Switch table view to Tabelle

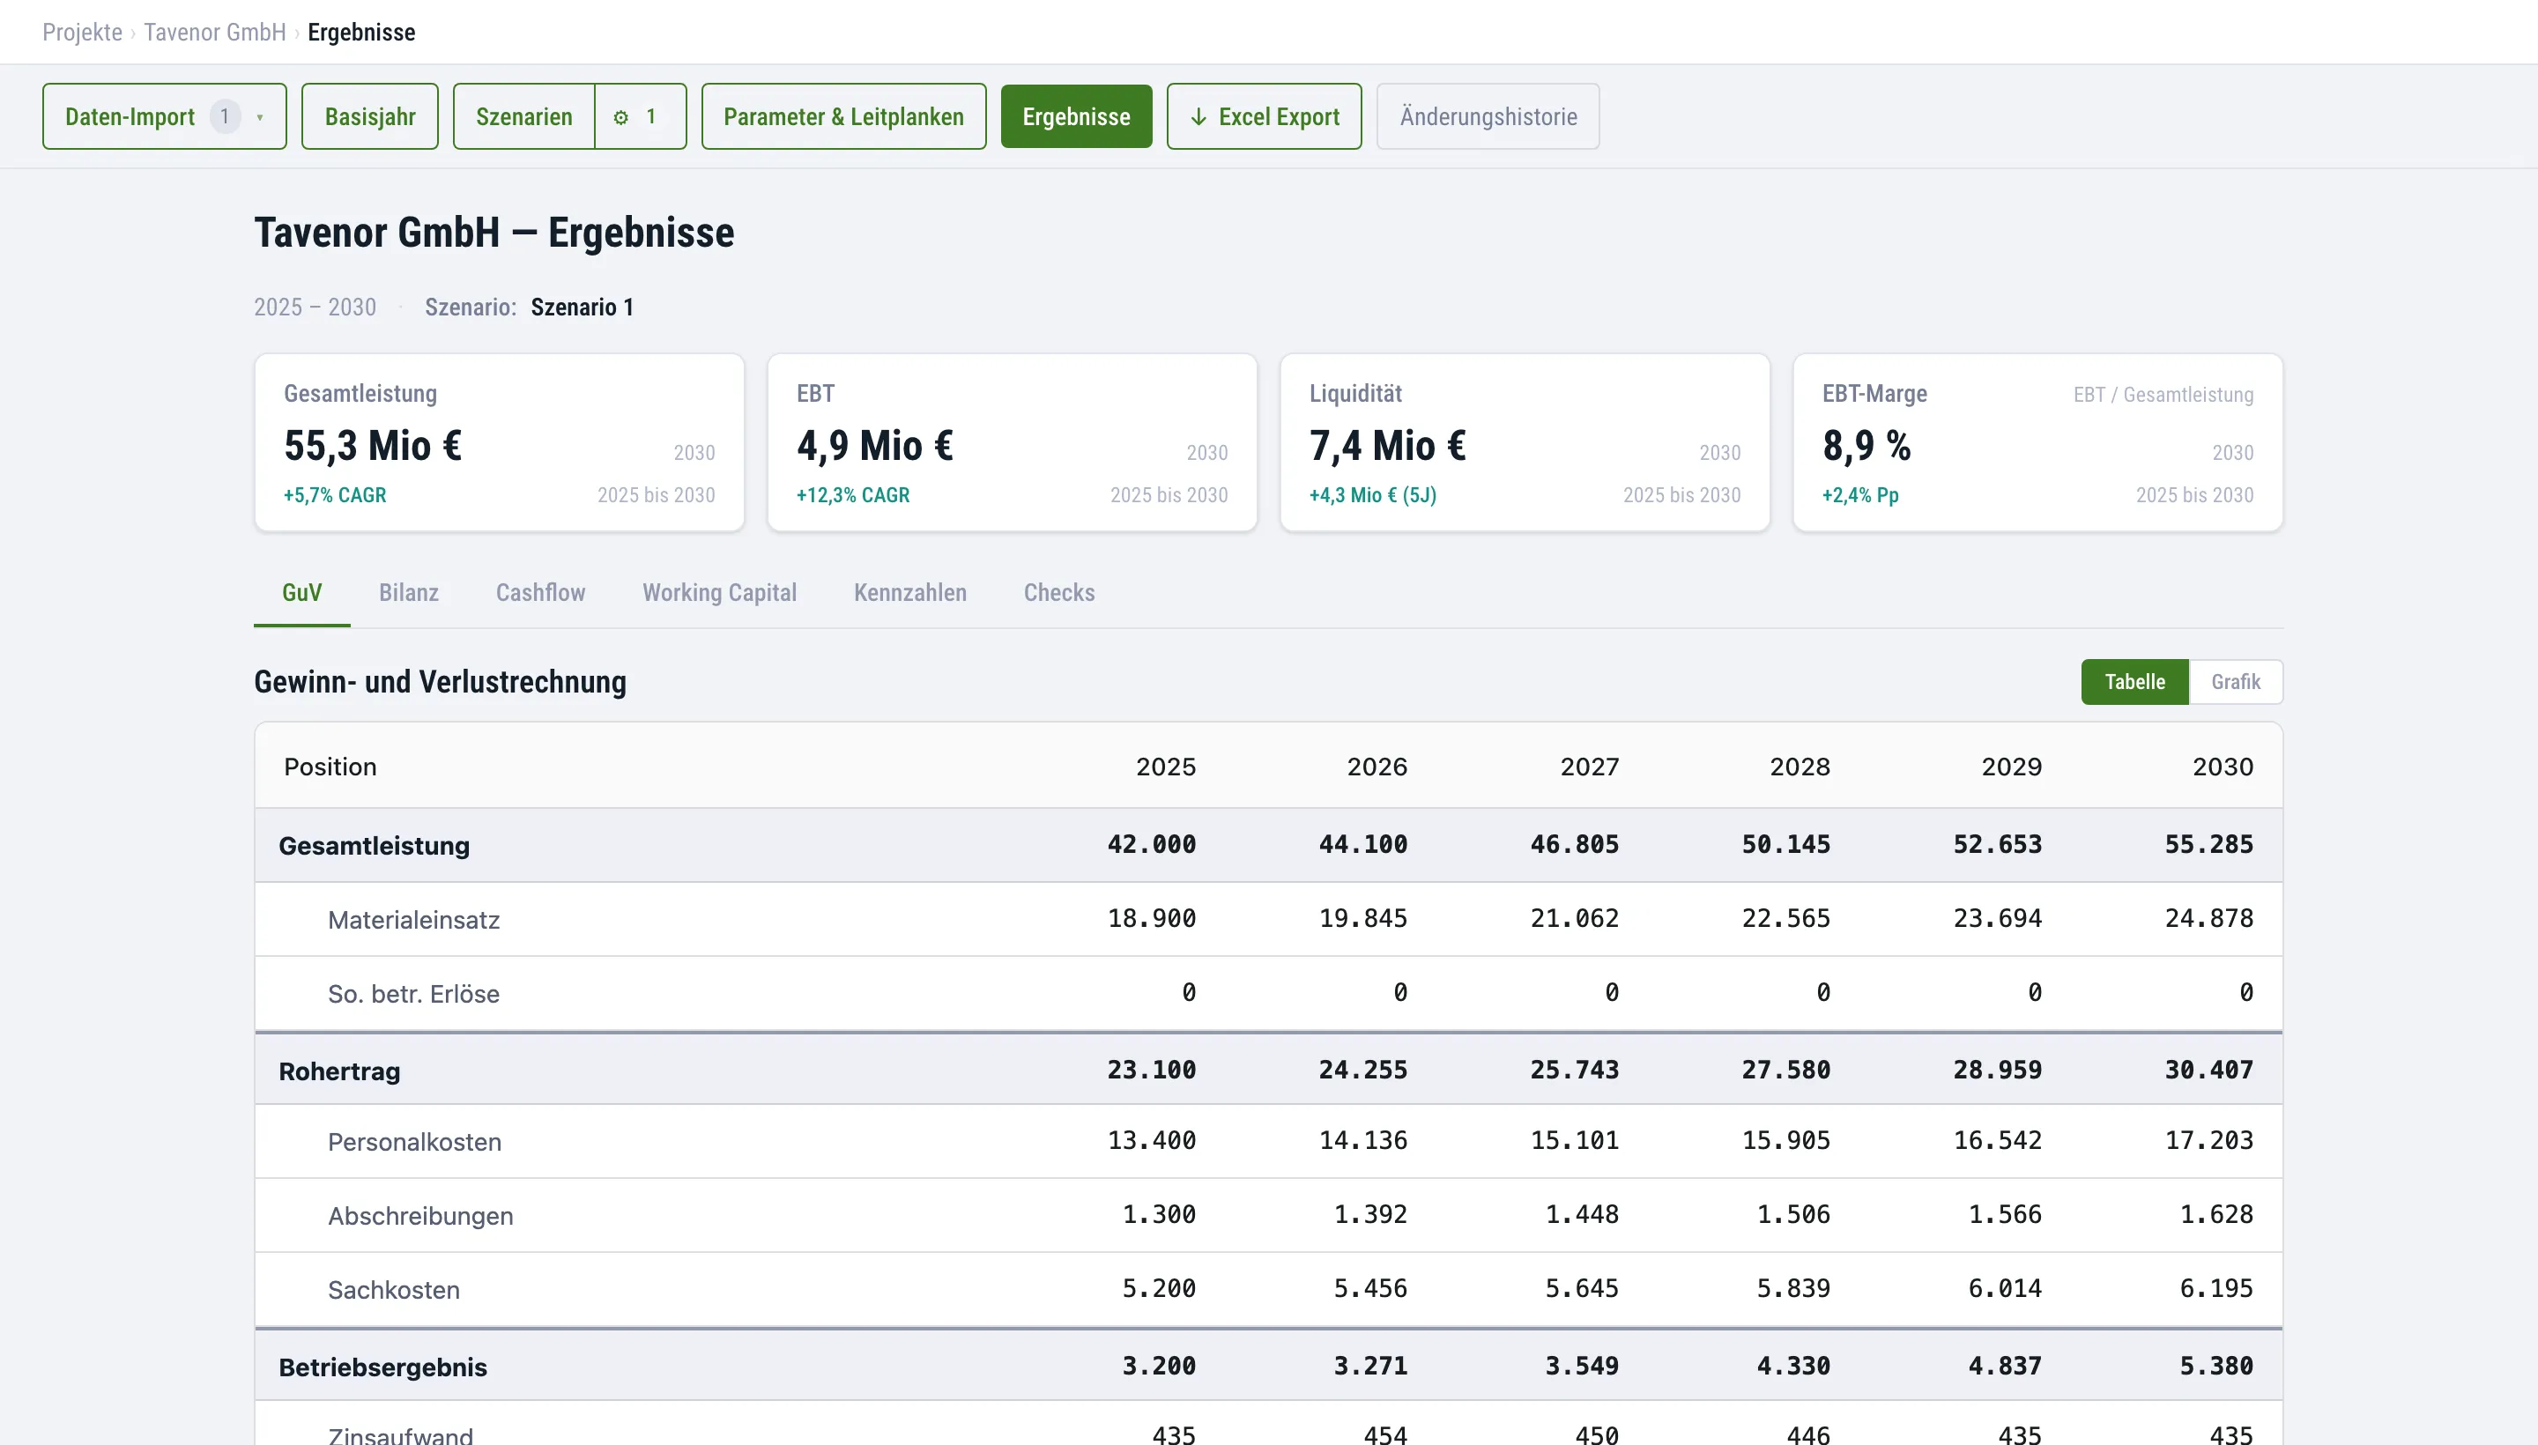pyautogui.click(x=2135, y=682)
